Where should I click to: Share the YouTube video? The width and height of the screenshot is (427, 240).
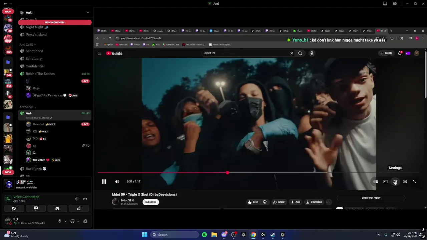[x=279, y=202]
